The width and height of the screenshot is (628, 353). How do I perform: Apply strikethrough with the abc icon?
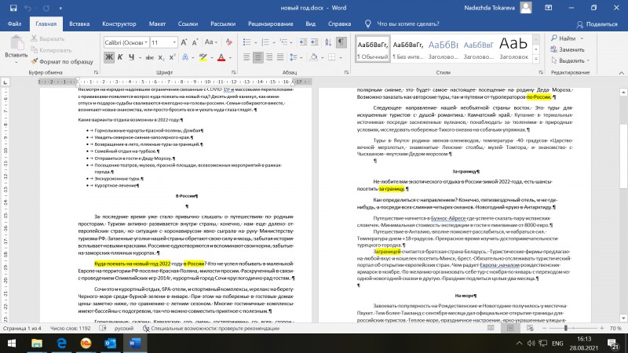coord(149,57)
